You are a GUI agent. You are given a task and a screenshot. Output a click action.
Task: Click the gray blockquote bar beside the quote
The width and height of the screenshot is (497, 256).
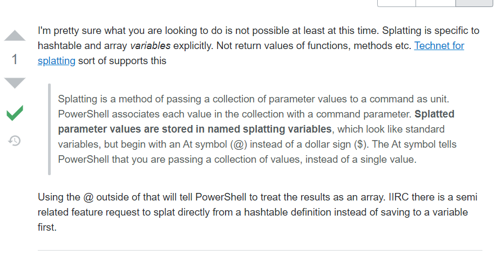pos(49,129)
